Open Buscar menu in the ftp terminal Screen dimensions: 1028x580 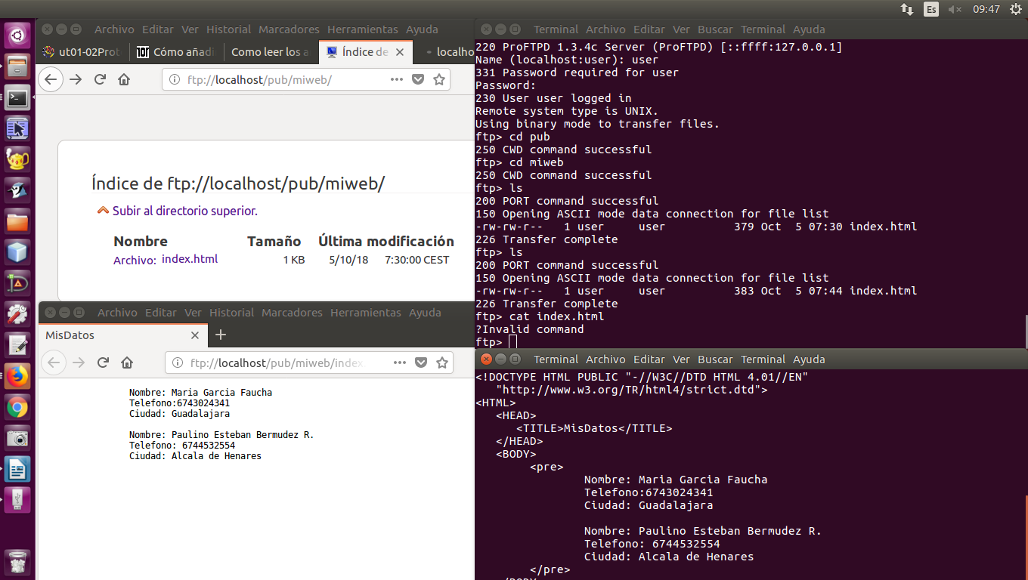click(x=715, y=29)
